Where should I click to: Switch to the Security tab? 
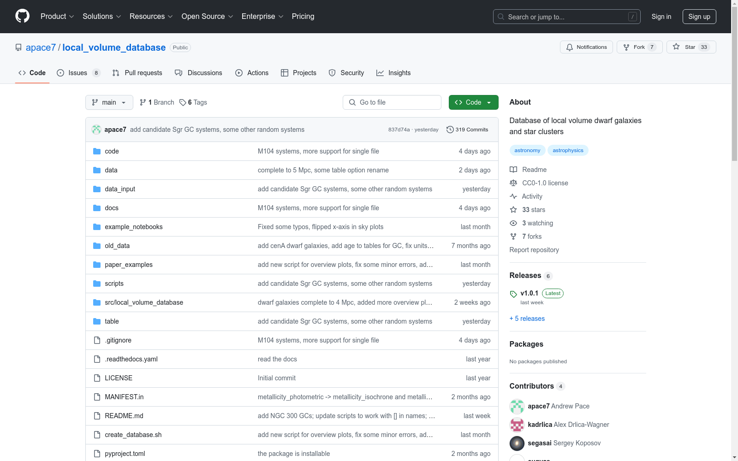tap(346, 73)
